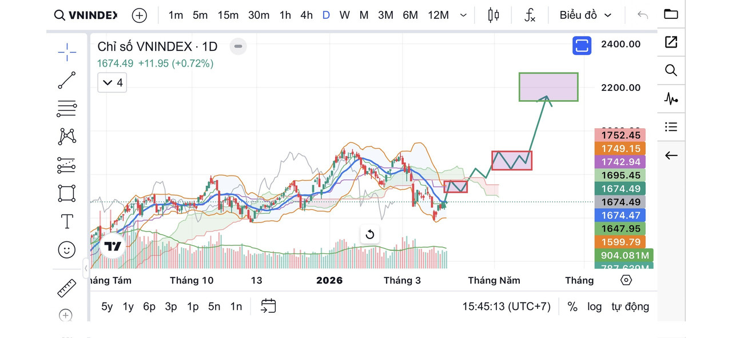Open the Biểu đồ layout dropdown
Viewport: 732px width, 338px height.
coord(586,15)
